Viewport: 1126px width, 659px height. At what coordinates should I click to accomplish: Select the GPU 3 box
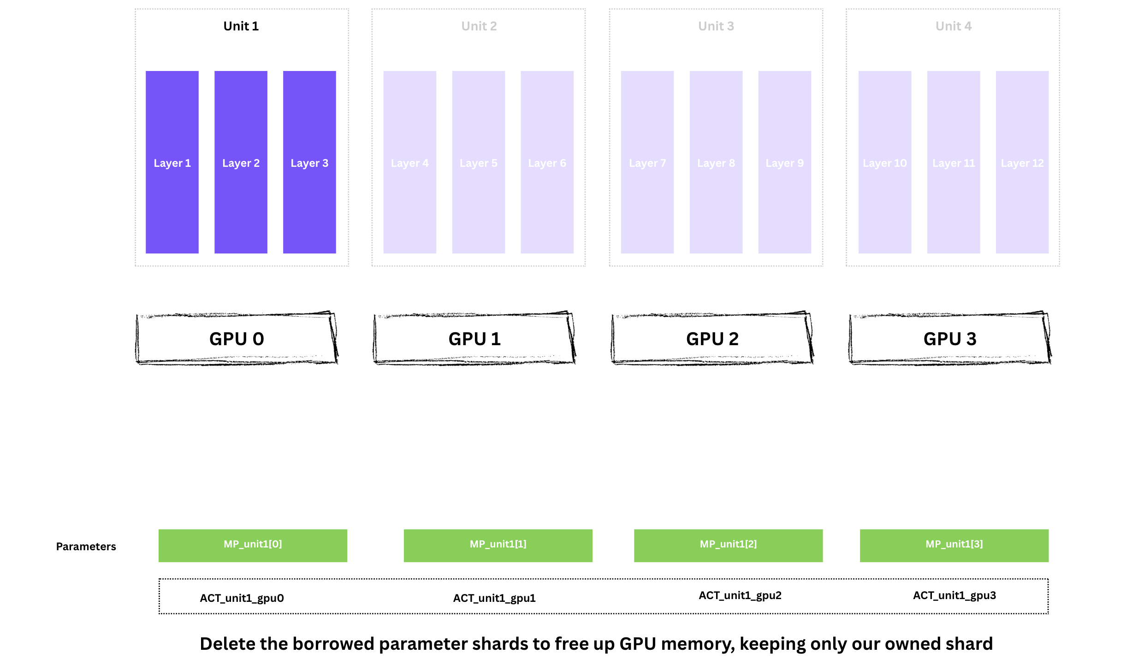click(x=950, y=339)
